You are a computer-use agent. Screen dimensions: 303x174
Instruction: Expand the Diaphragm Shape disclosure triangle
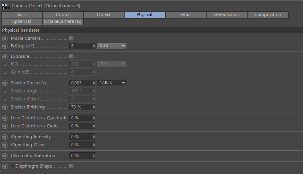click(x=12, y=166)
